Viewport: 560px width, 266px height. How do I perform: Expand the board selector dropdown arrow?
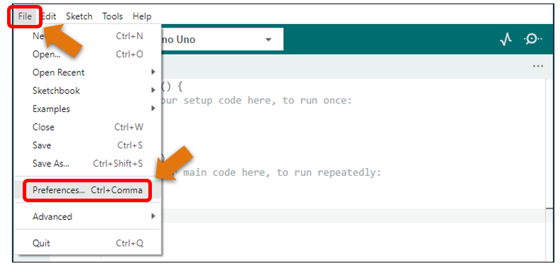pos(268,39)
